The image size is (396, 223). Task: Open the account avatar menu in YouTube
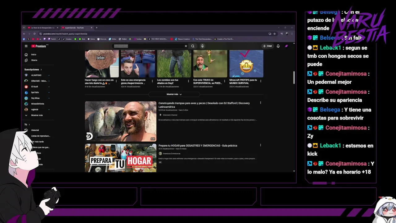point(286,46)
